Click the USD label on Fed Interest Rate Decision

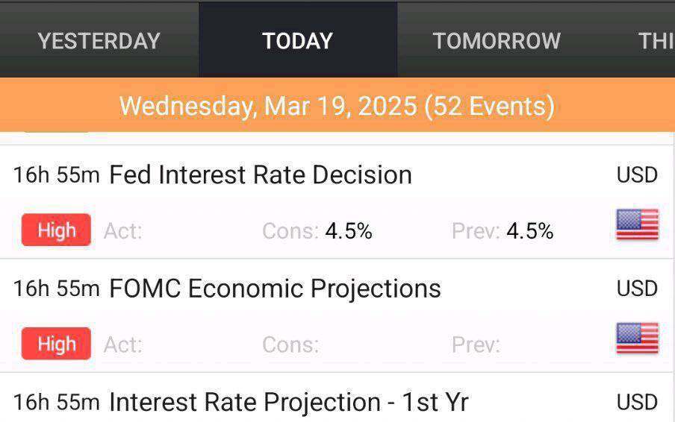pos(637,175)
